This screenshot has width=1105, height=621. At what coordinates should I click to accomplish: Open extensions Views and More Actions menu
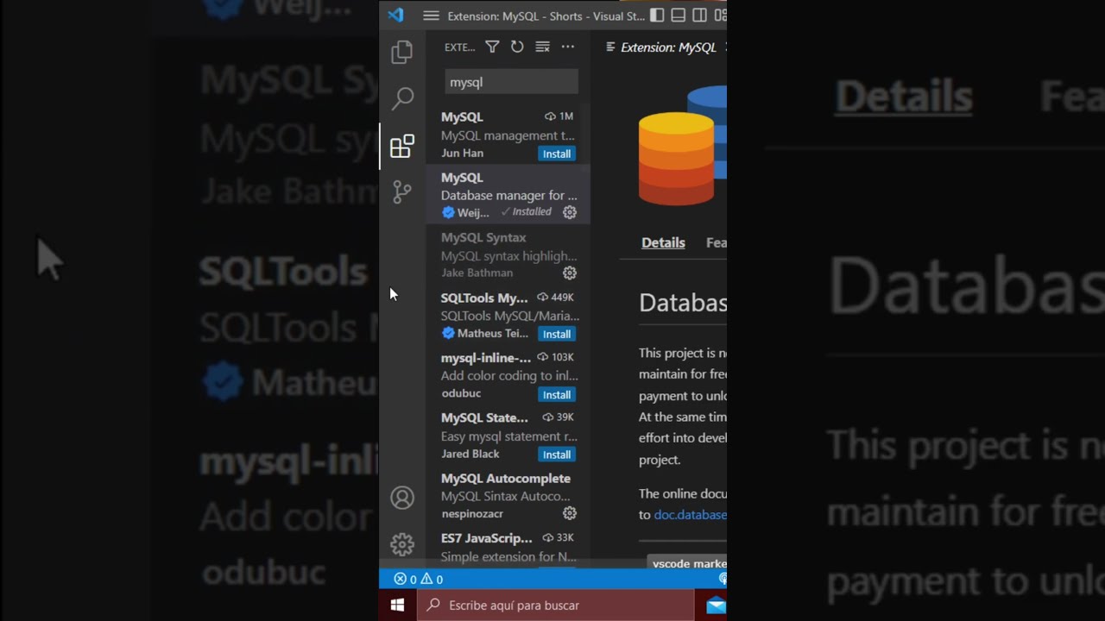[x=567, y=47]
